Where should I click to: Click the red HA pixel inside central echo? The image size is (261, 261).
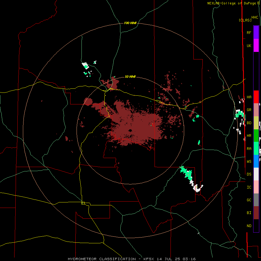(x=153, y=124)
